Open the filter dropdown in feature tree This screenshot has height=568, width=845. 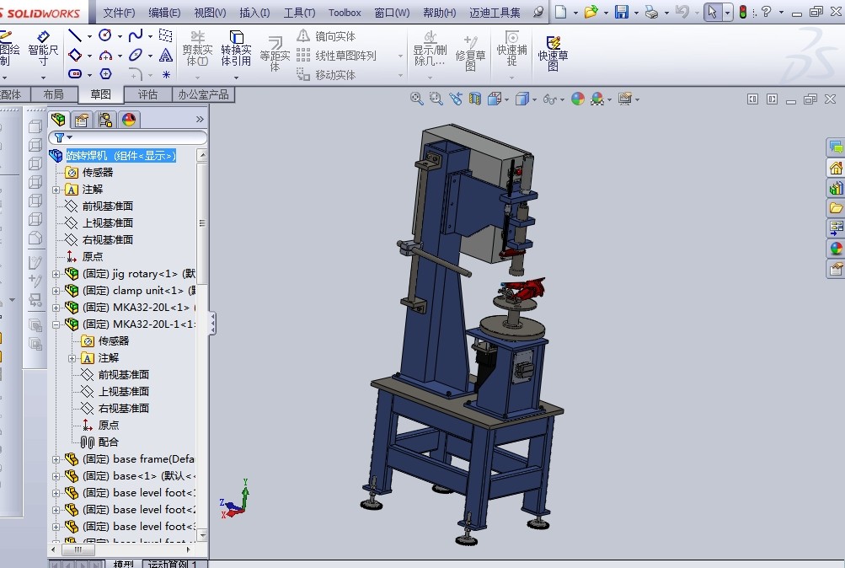pos(70,137)
